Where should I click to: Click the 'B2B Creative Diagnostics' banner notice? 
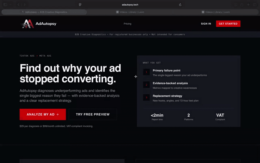pyautogui.click(x=130, y=35)
